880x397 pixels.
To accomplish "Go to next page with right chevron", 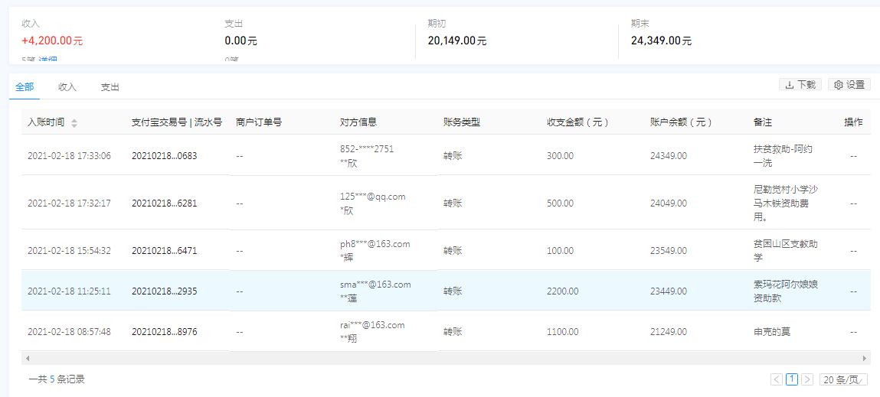I will pyautogui.click(x=807, y=379).
